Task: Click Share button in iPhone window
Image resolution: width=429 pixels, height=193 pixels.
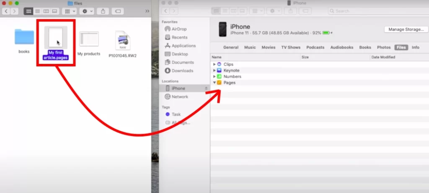Action: coord(290,11)
